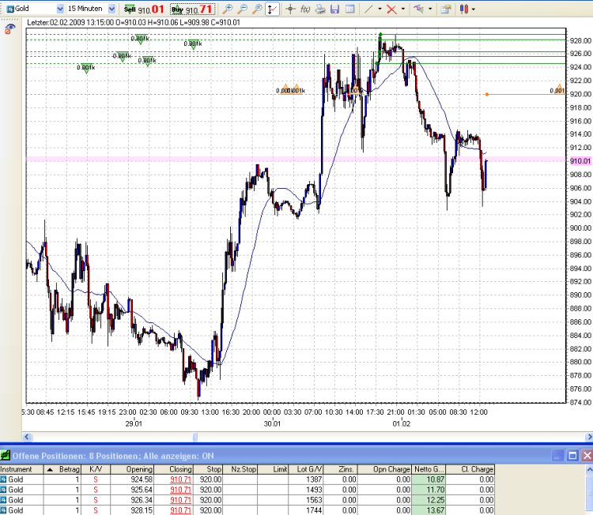
Task: Sort by Opening column header
Action: [x=132, y=469]
